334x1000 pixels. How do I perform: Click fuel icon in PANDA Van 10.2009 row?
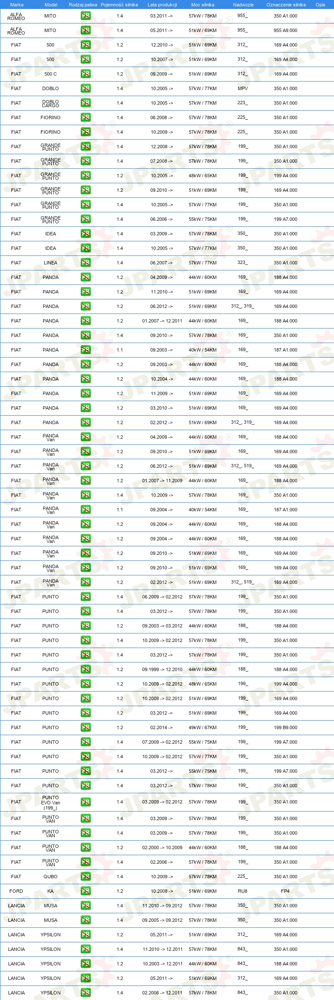[85, 495]
